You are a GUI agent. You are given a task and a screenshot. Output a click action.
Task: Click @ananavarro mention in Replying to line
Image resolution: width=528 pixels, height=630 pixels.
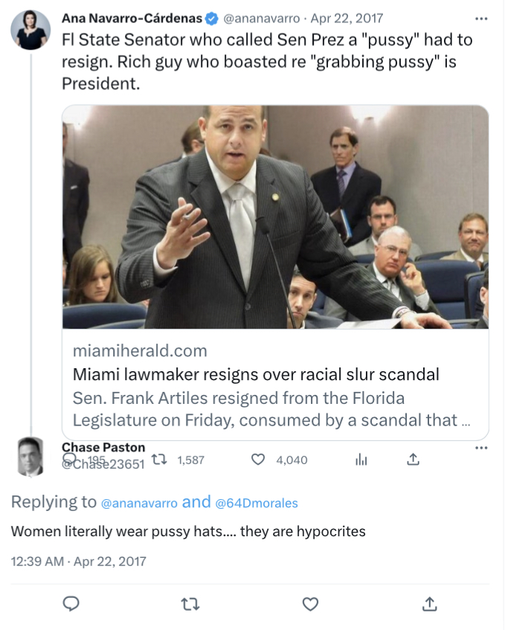(x=139, y=504)
